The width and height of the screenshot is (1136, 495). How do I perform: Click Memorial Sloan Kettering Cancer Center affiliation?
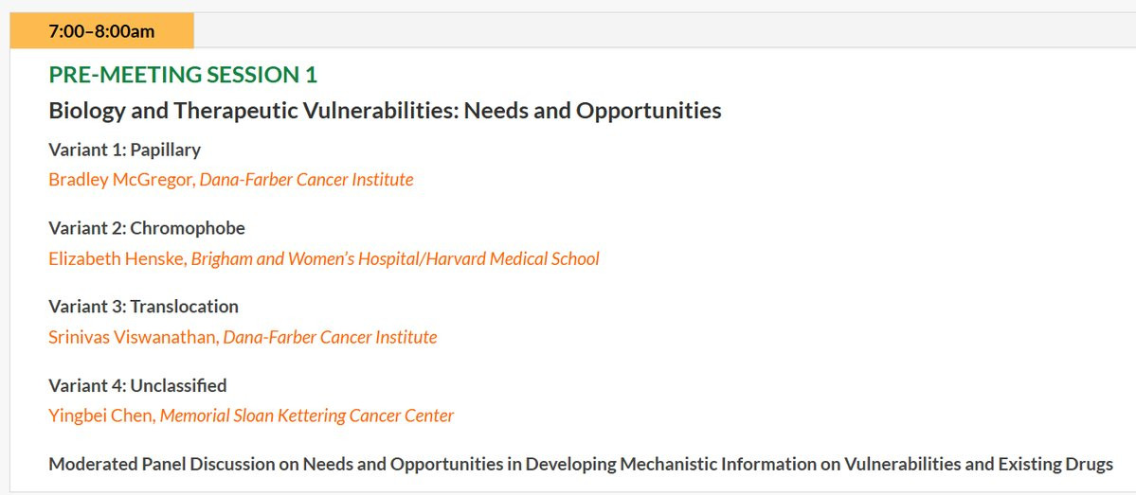(x=307, y=415)
